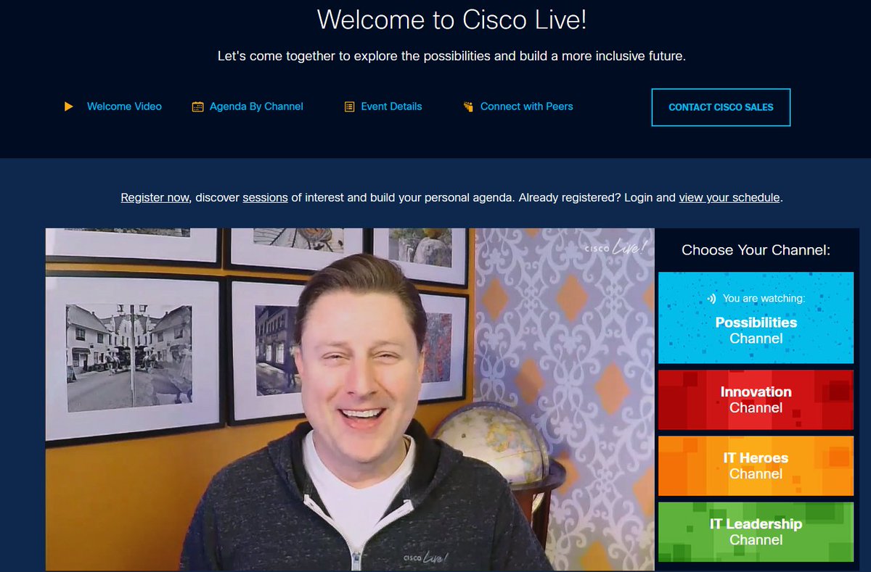Screen dimensions: 871x572
Task: Click the hands icon beside Connect with Peers
Action: coord(467,107)
